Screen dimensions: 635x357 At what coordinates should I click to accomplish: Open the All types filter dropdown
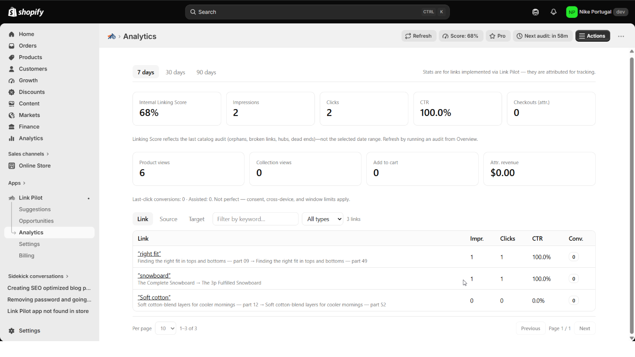coord(323,219)
